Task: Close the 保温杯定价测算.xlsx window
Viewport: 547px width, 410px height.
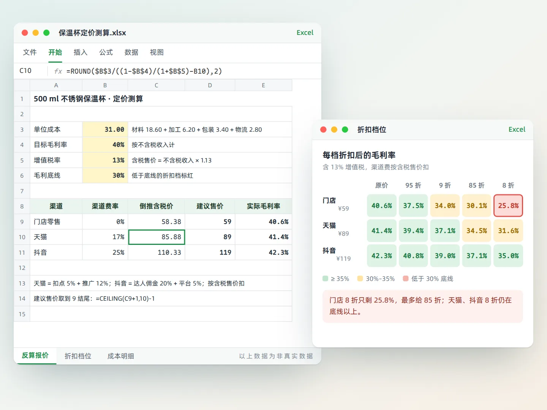Action: pos(25,33)
